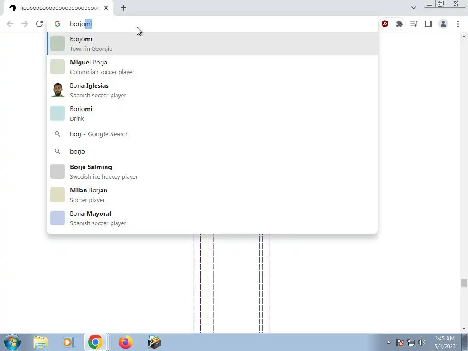Open a new tab with plus button

pos(123,8)
